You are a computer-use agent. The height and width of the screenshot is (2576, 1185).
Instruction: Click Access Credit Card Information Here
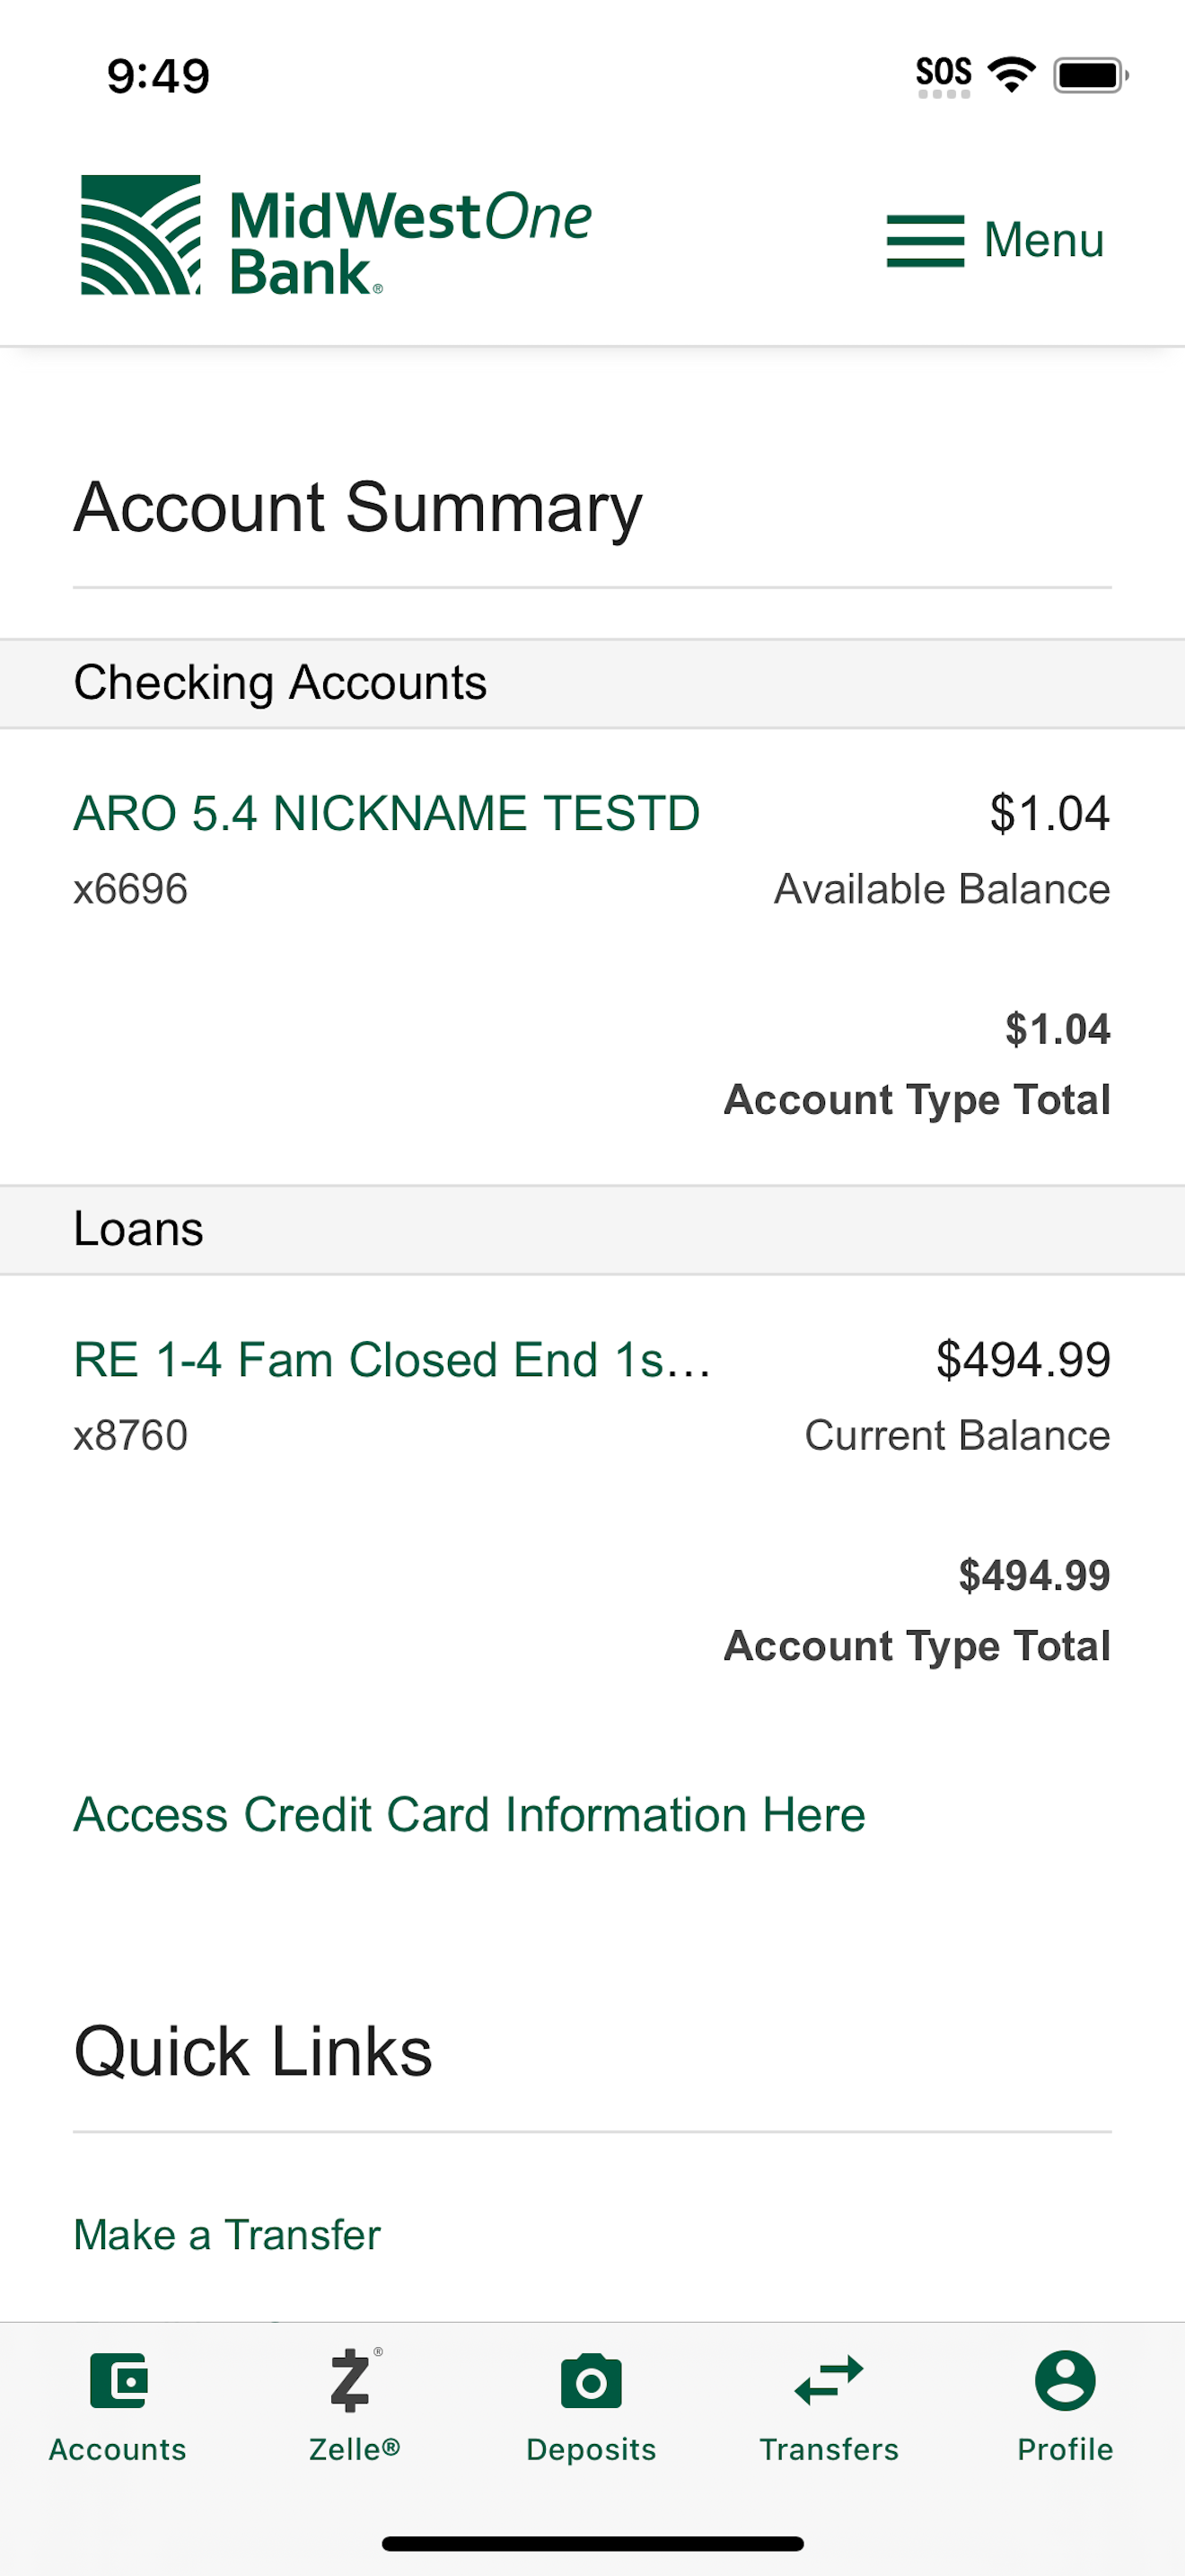point(470,1815)
